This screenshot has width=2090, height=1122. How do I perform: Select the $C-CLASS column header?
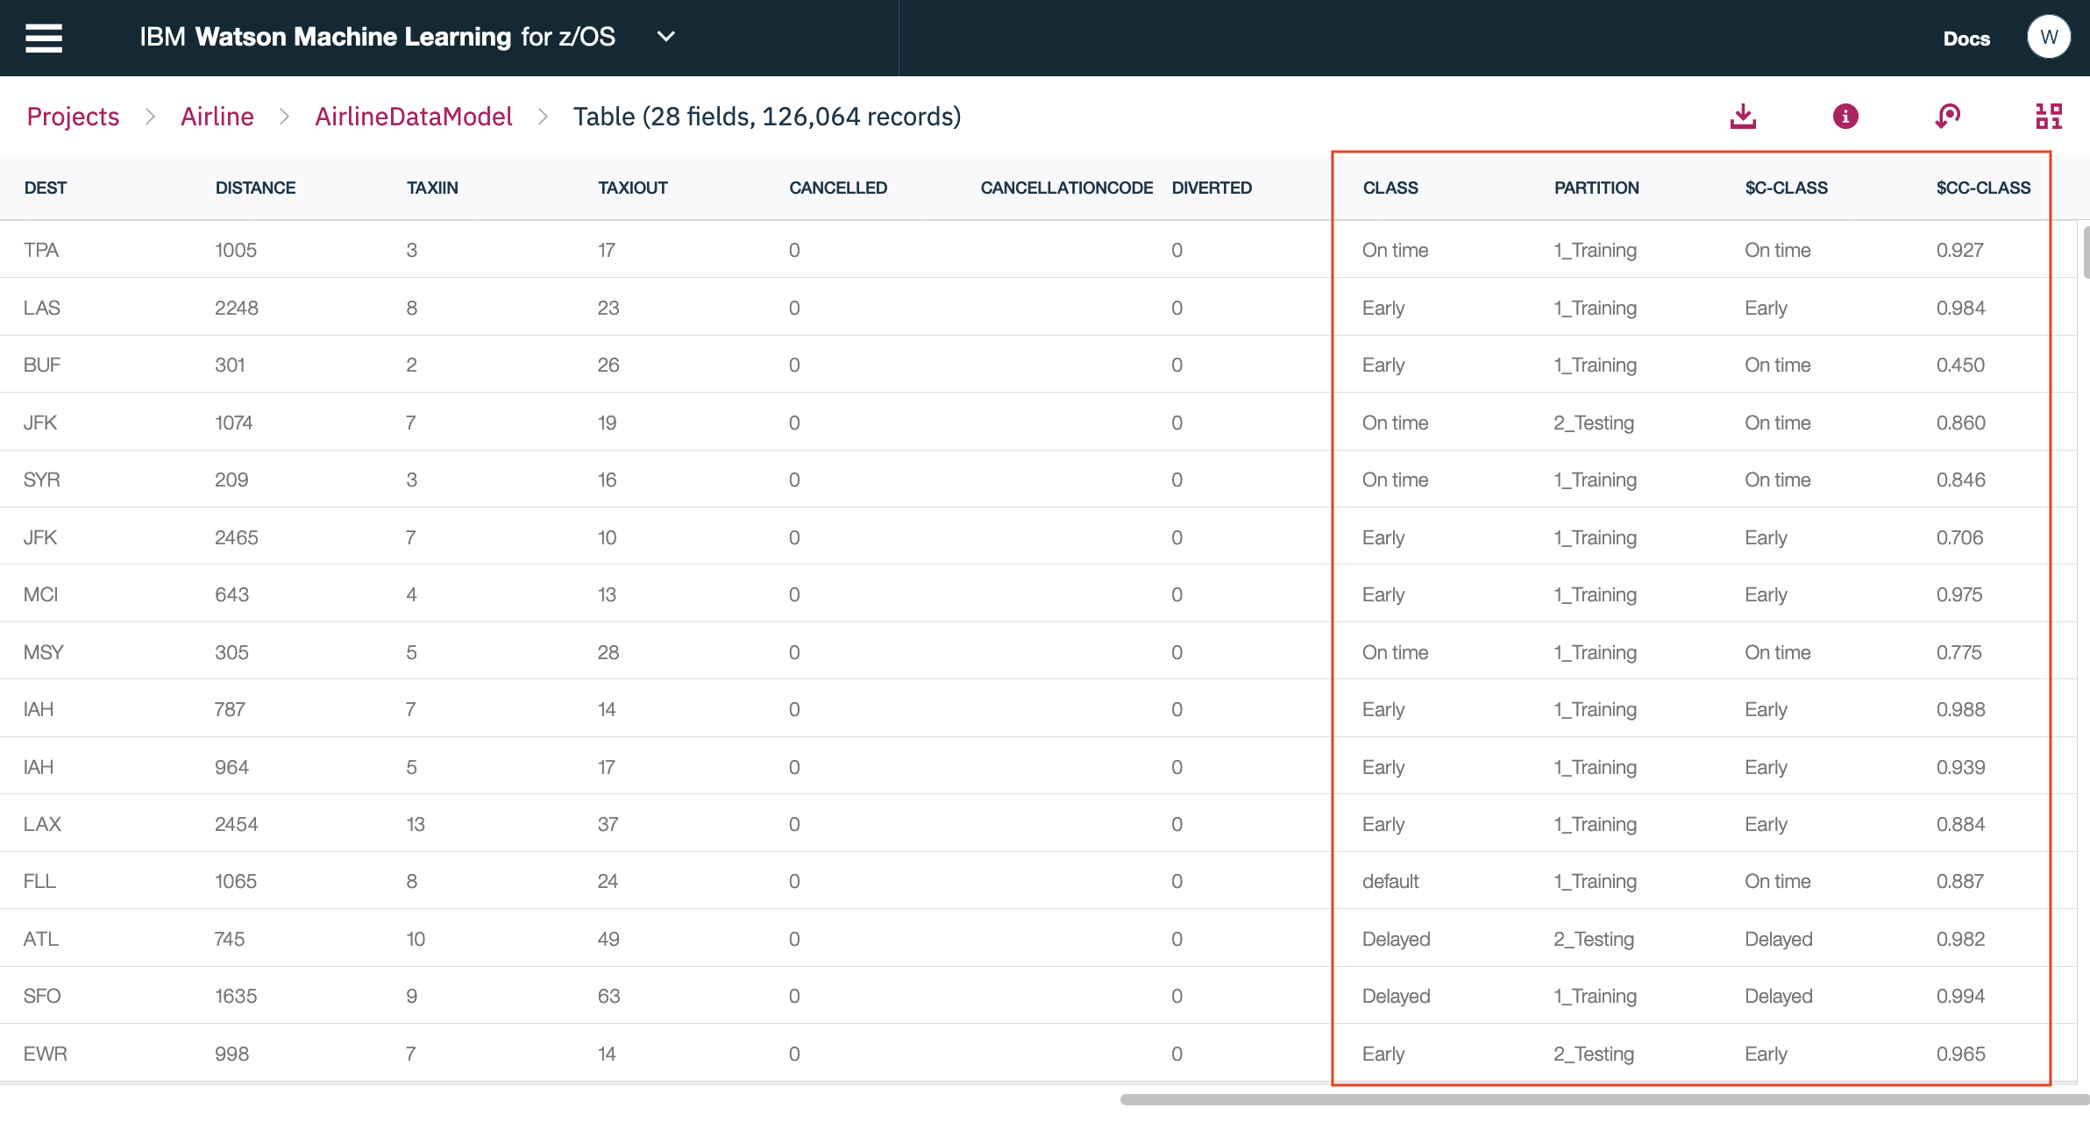(1786, 188)
